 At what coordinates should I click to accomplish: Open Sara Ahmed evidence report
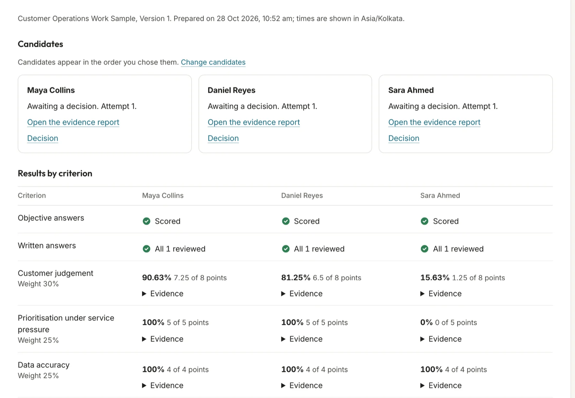tap(434, 122)
